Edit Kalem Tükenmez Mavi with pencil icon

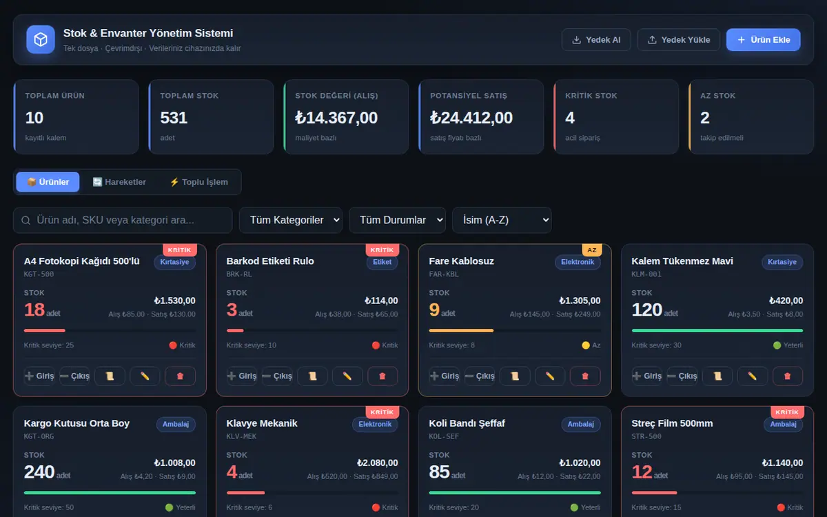[753, 376]
